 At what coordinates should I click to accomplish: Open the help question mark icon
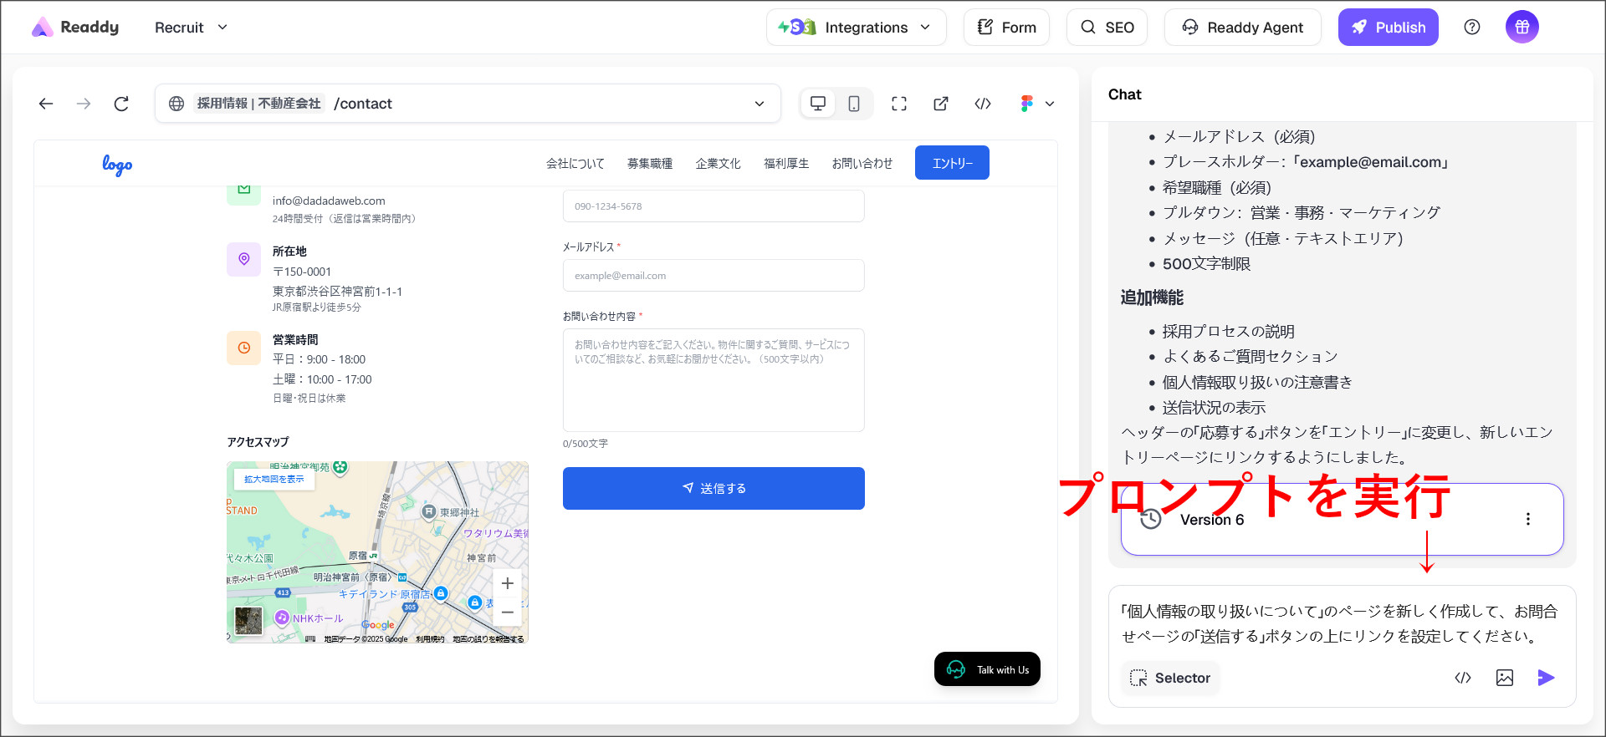tap(1472, 28)
